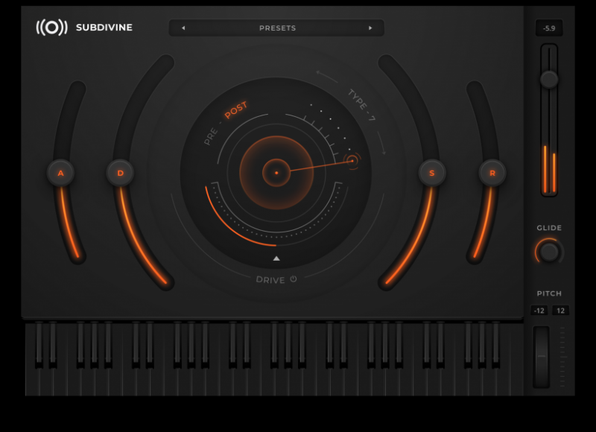
Task: Click the Release 'R' knob handle
Action: [492, 173]
